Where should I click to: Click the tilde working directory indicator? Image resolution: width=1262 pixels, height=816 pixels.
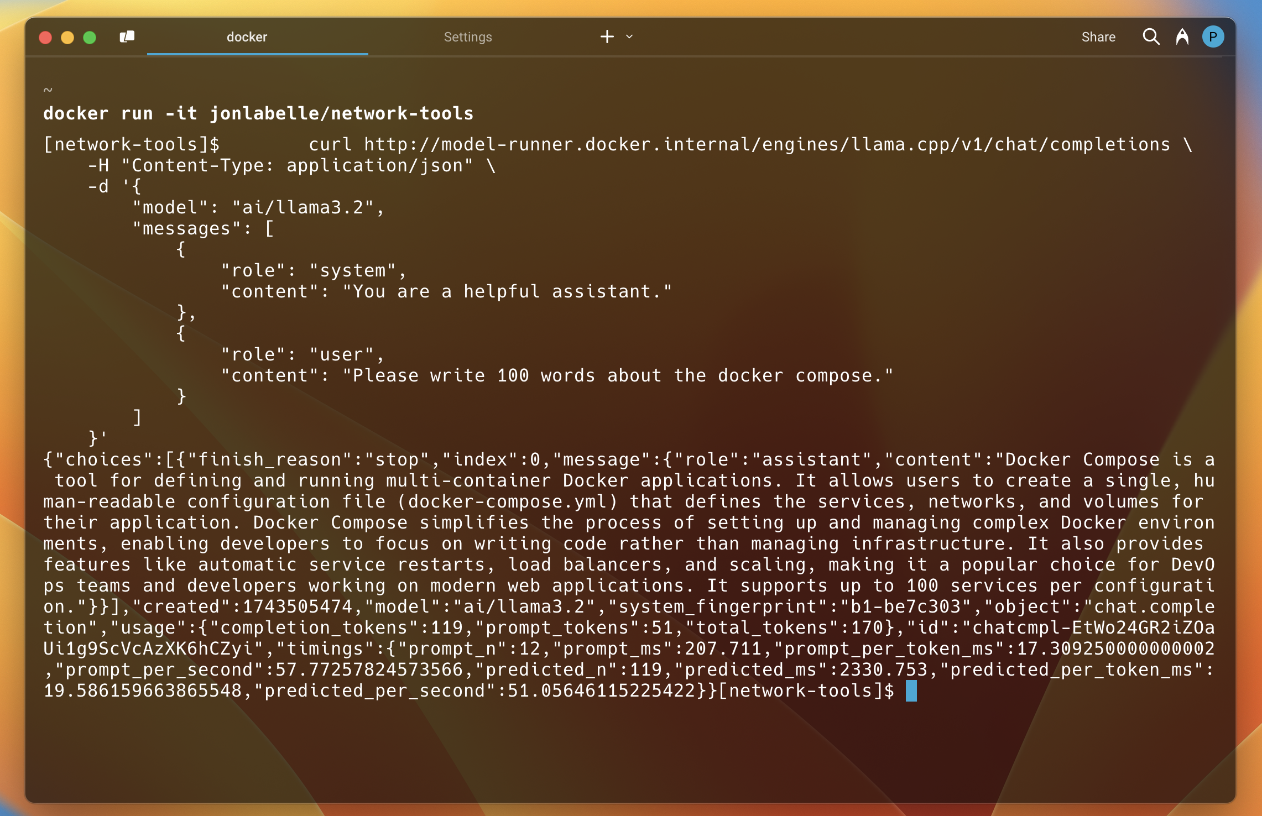point(48,90)
